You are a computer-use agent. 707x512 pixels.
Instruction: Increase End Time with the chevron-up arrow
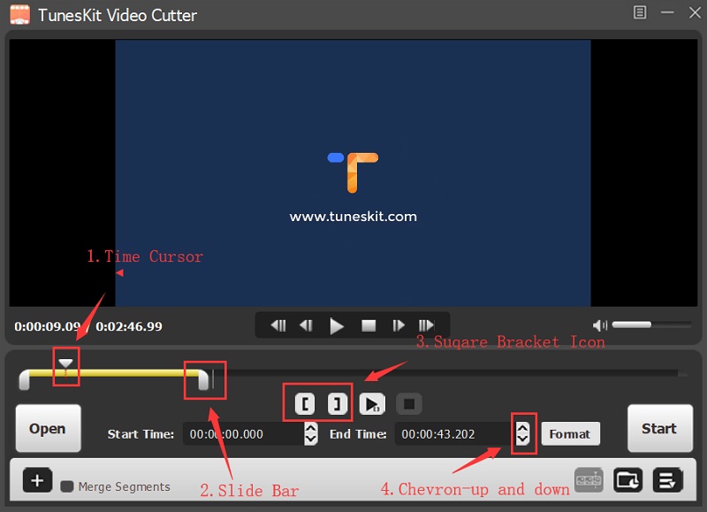pos(523,429)
